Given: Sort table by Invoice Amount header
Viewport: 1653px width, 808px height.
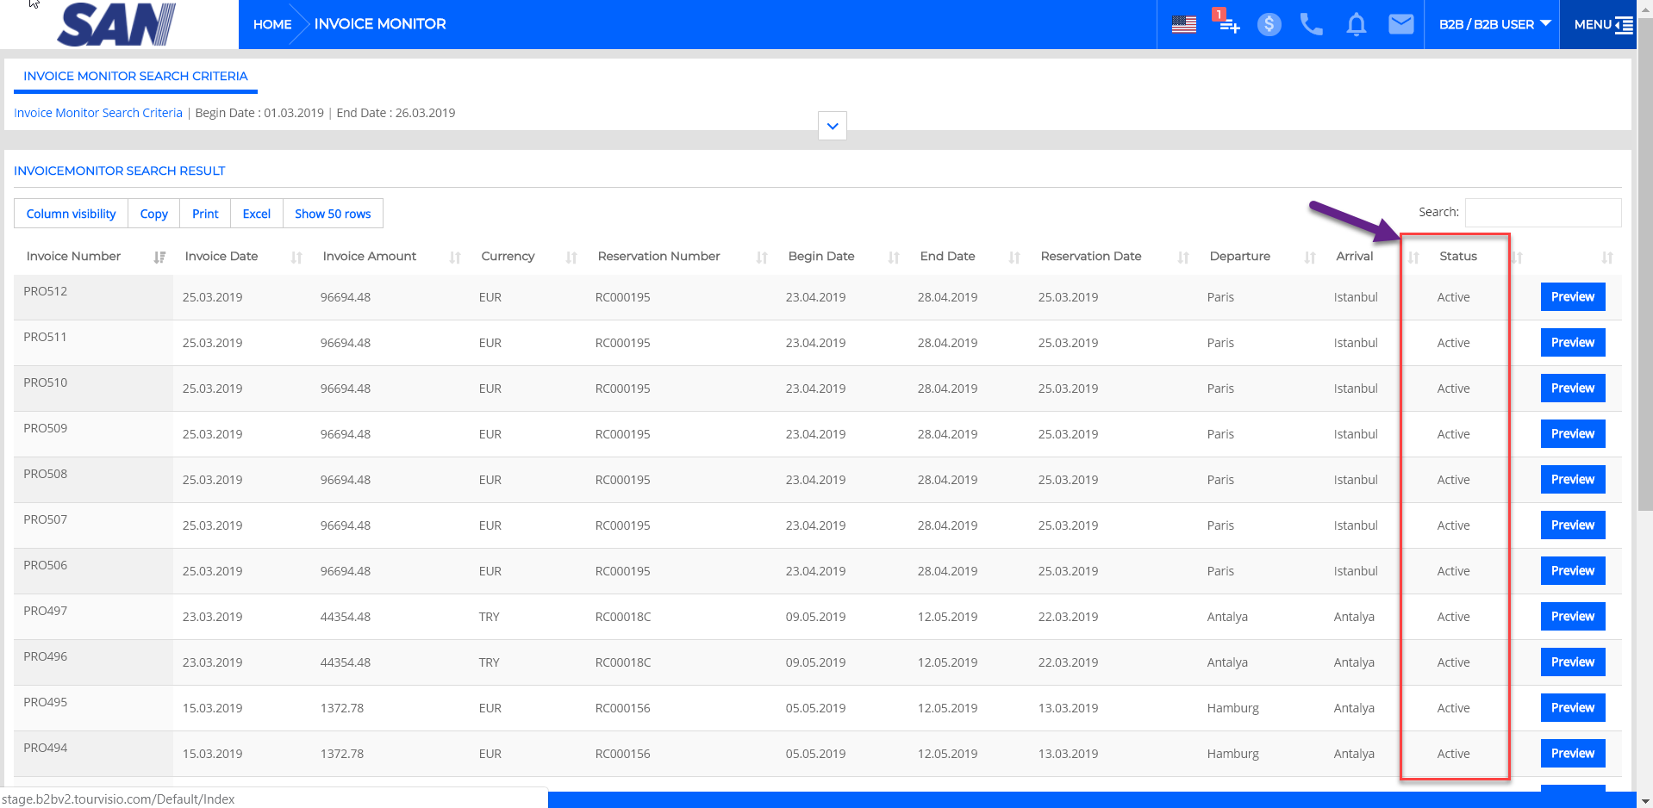Looking at the screenshot, I should (x=369, y=257).
